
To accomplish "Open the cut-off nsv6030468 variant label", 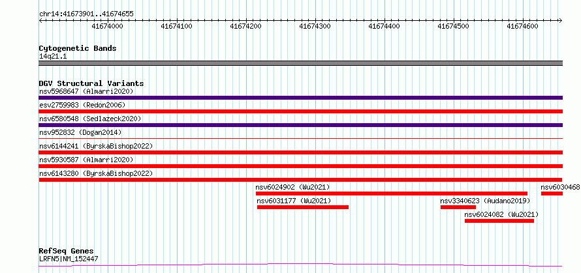I will click(561, 187).
